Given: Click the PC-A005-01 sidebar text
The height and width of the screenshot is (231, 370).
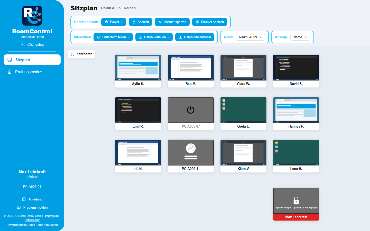Looking at the screenshot, I should (32, 187).
